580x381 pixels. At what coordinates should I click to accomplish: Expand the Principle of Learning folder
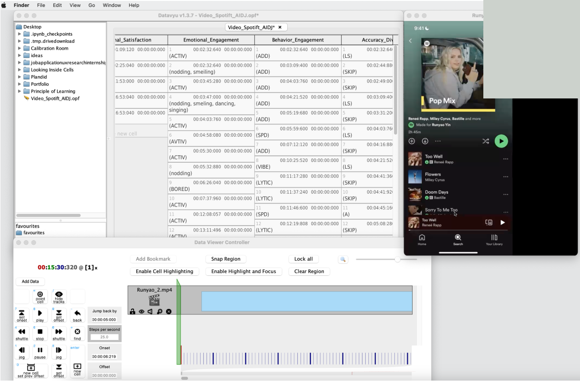click(20, 91)
